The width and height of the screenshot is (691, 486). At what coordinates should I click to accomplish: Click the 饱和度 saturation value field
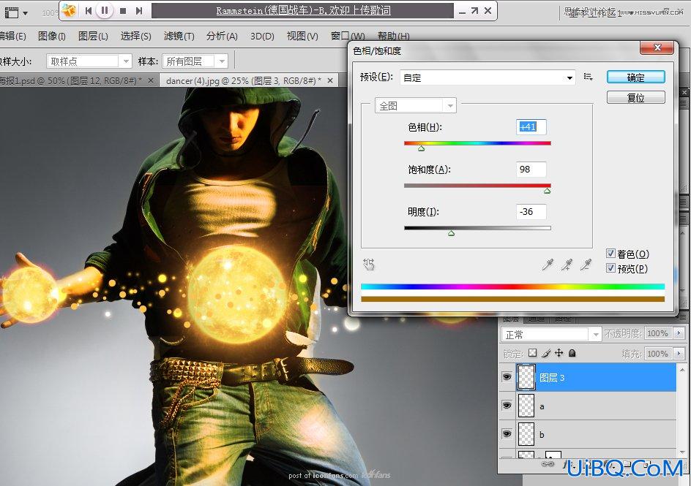[531, 170]
